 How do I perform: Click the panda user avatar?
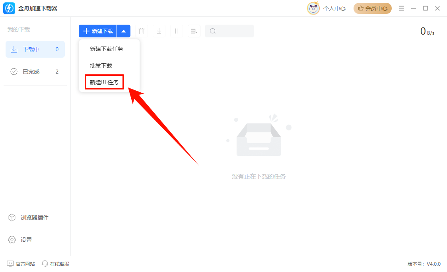pos(313,8)
